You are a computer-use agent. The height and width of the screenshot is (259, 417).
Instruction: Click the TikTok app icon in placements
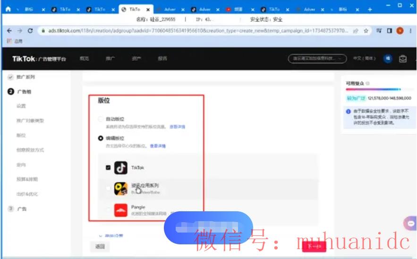click(121, 168)
